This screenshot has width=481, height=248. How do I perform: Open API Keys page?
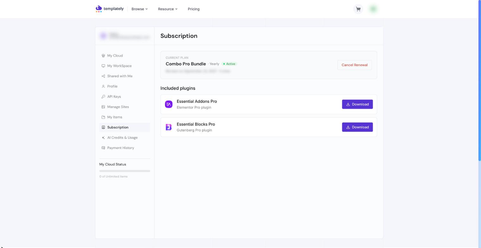[125, 97]
